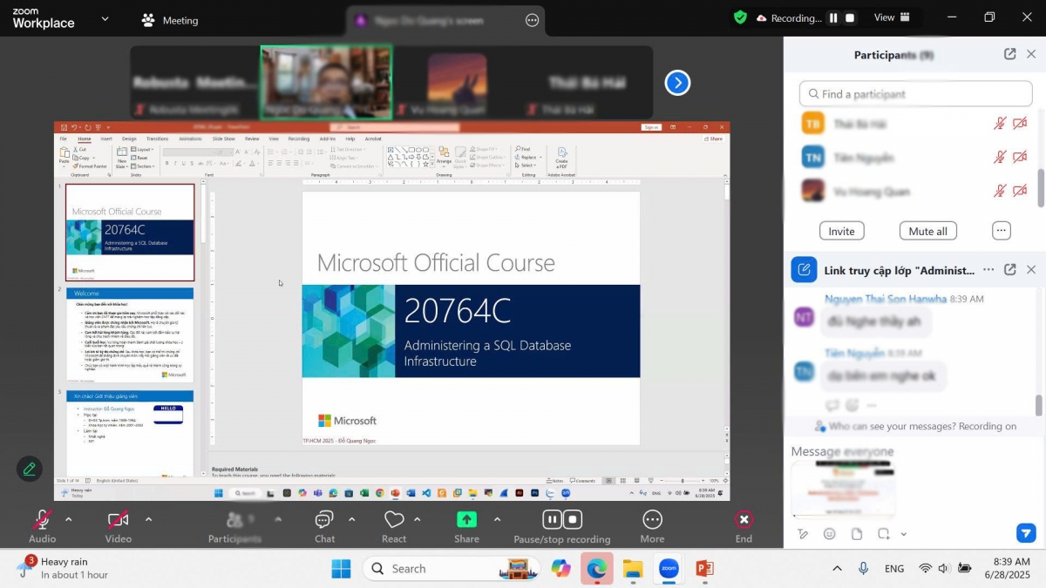Send the chat message with blue arrow
1046x588 pixels.
point(1026,533)
